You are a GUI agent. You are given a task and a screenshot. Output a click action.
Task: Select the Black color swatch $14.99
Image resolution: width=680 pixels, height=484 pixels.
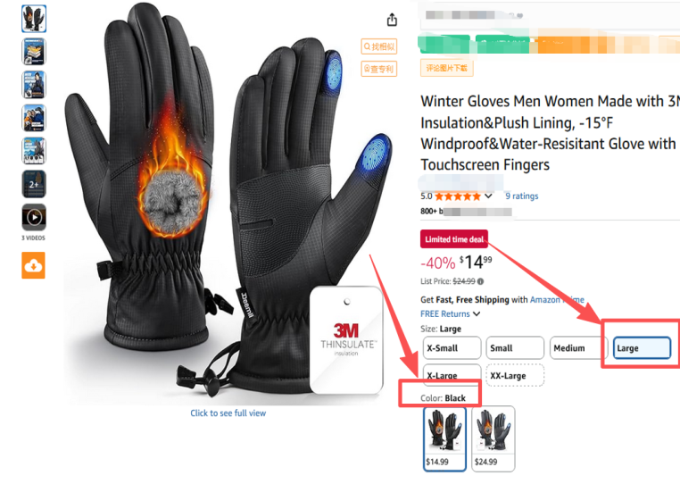pos(444,438)
